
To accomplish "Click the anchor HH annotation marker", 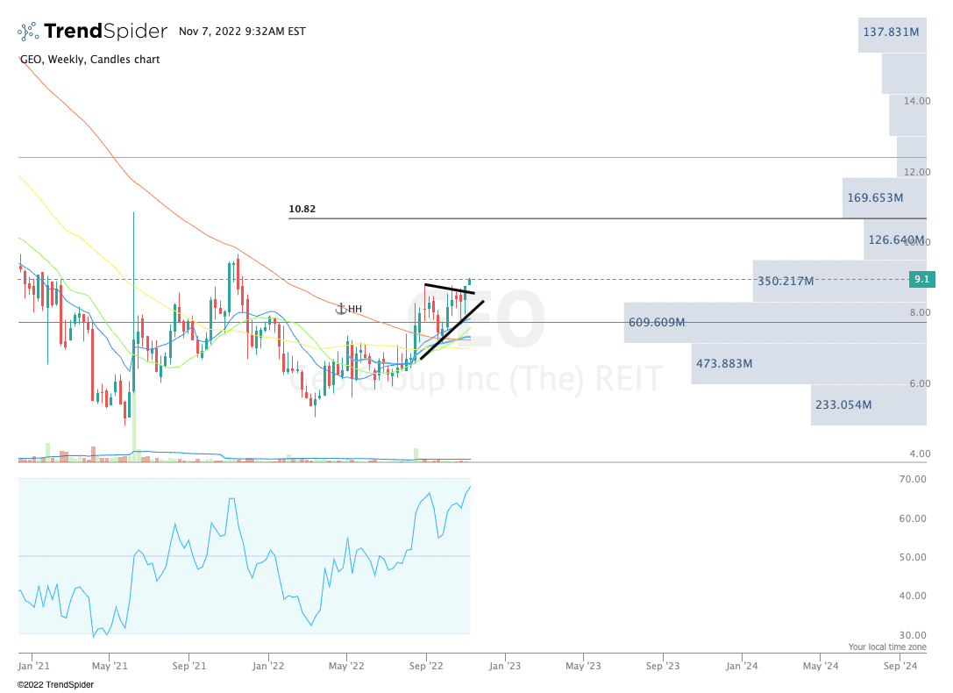I will (x=345, y=308).
